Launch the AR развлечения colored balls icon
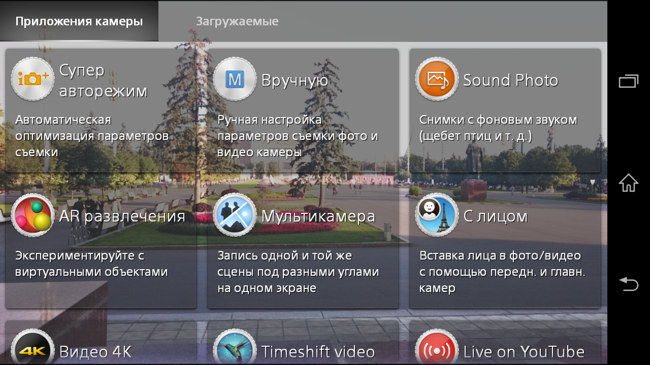 pyautogui.click(x=32, y=215)
